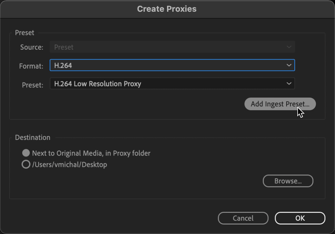Click the greyed-out Source dropdown
The image size is (335, 234).
(172, 47)
